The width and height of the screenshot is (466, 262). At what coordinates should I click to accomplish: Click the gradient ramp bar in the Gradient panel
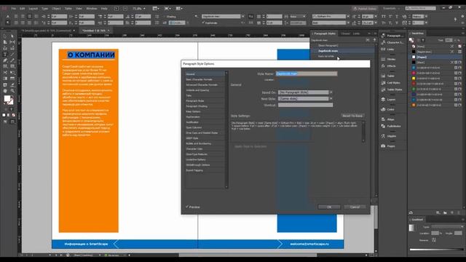click(x=436, y=249)
